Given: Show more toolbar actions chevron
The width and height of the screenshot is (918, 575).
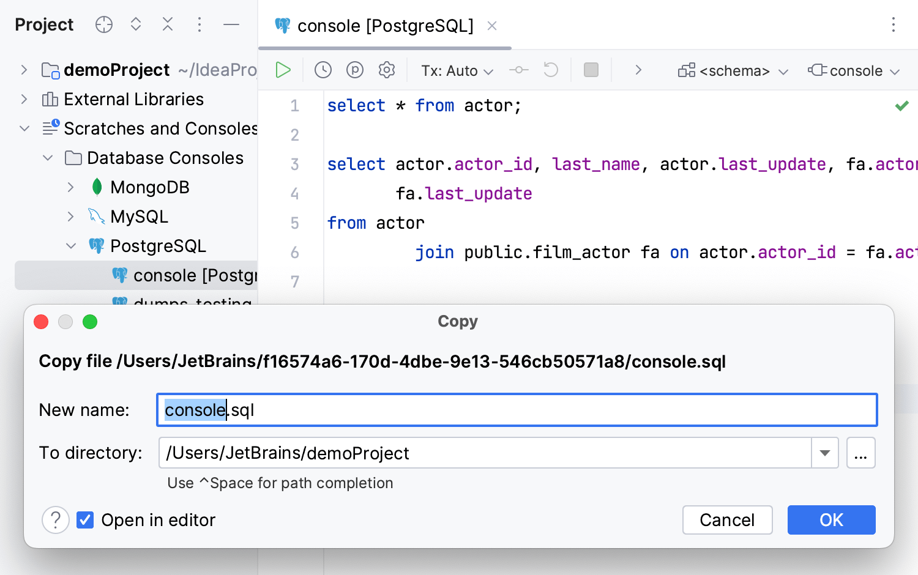Looking at the screenshot, I should [638, 70].
